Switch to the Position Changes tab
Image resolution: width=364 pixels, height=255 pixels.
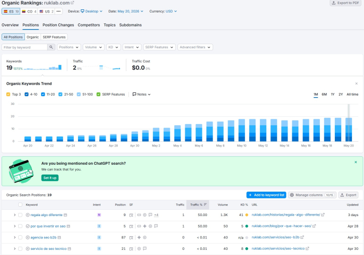(x=58, y=25)
